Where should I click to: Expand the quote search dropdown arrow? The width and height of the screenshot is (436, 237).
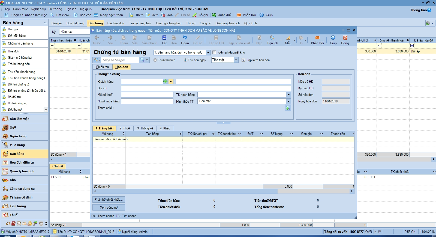pyautogui.click(x=147, y=60)
